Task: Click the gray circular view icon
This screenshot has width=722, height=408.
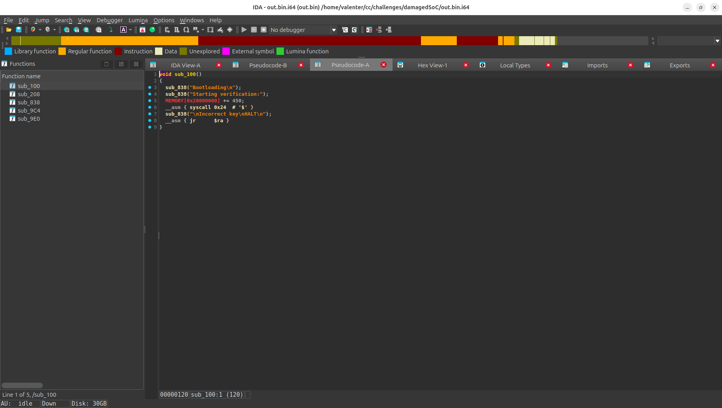Action: point(99,30)
